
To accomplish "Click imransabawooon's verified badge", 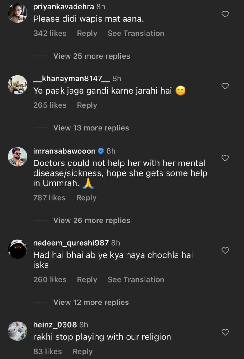I will click(101, 151).
